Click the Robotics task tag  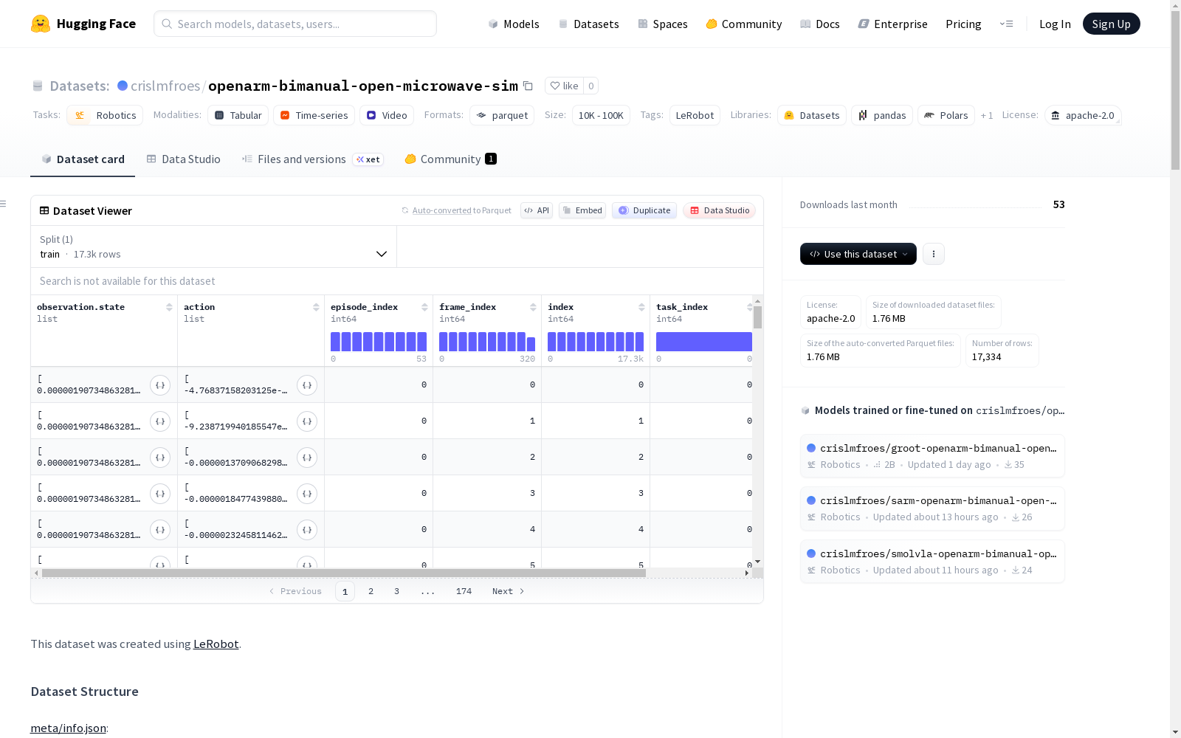(x=105, y=115)
